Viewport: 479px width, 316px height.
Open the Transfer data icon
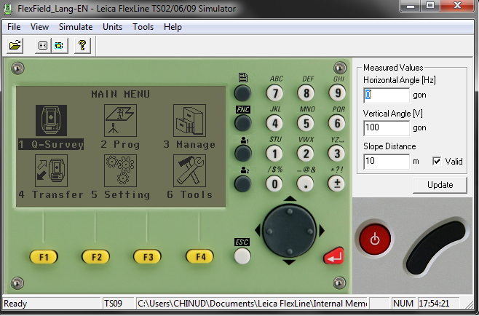click(x=51, y=170)
